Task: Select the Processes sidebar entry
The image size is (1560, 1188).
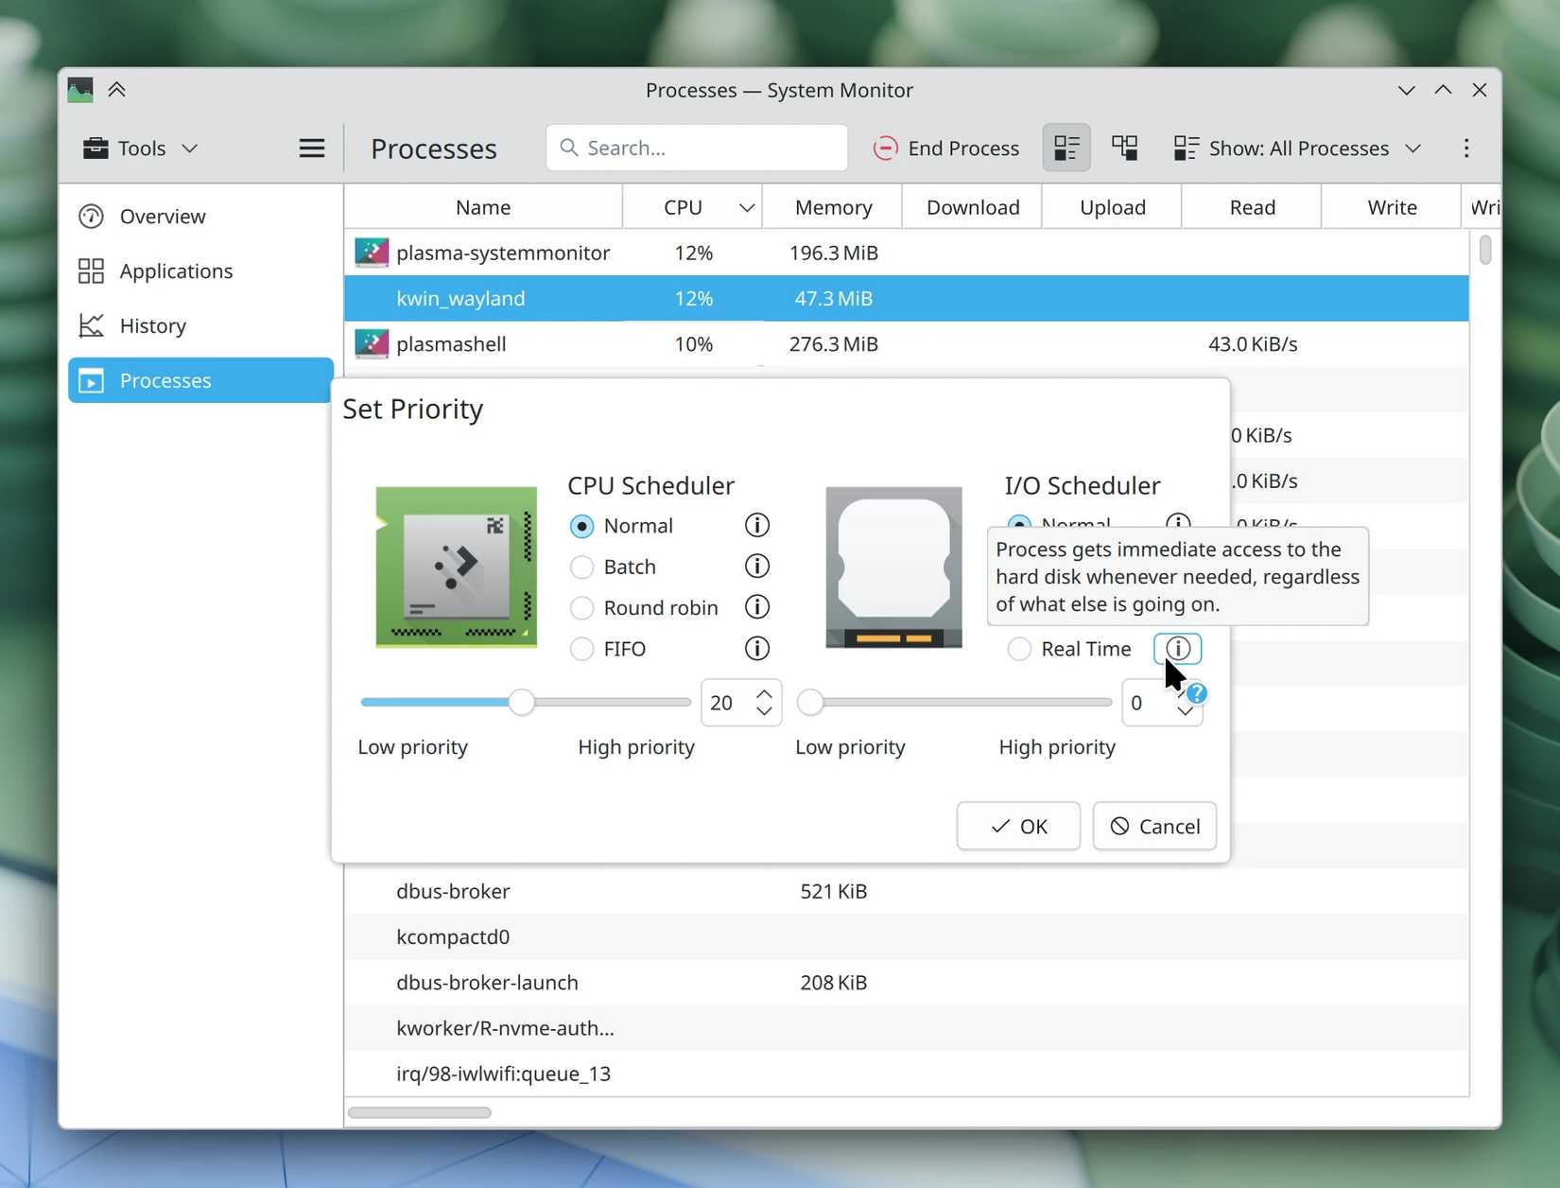Action: [x=166, y=380]
